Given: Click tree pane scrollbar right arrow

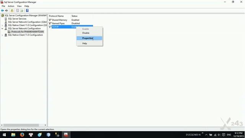Looking at the screenshot, I should click(x=45, y=125).
